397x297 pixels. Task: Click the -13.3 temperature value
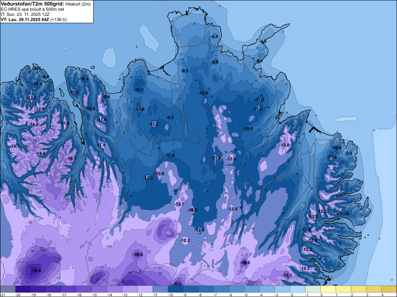39,109
